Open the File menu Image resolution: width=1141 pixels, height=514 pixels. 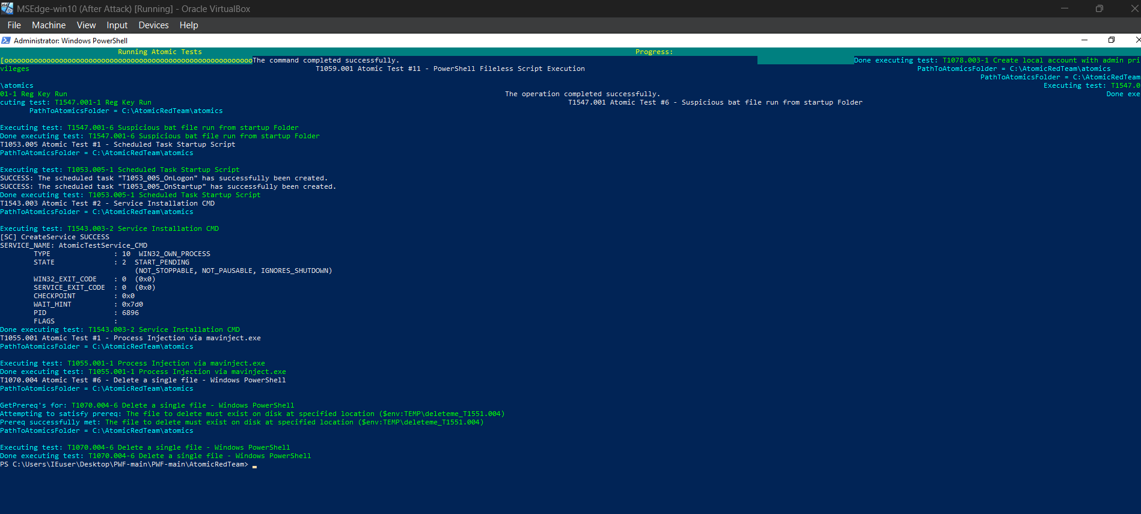click(x=14, y=25)
